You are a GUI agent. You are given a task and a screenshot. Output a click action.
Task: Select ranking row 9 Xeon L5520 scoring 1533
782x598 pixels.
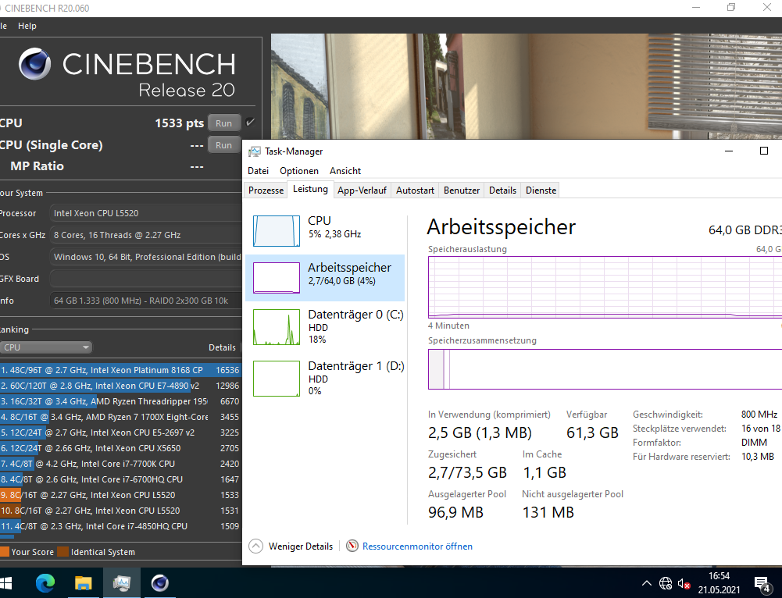click(x=120, y=495)
